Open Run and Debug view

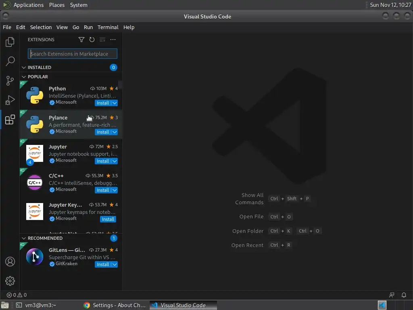click(10, 100)
